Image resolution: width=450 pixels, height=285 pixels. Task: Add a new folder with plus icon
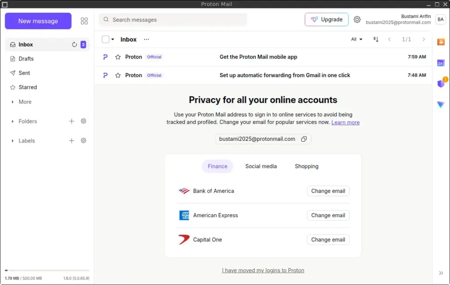72,121
